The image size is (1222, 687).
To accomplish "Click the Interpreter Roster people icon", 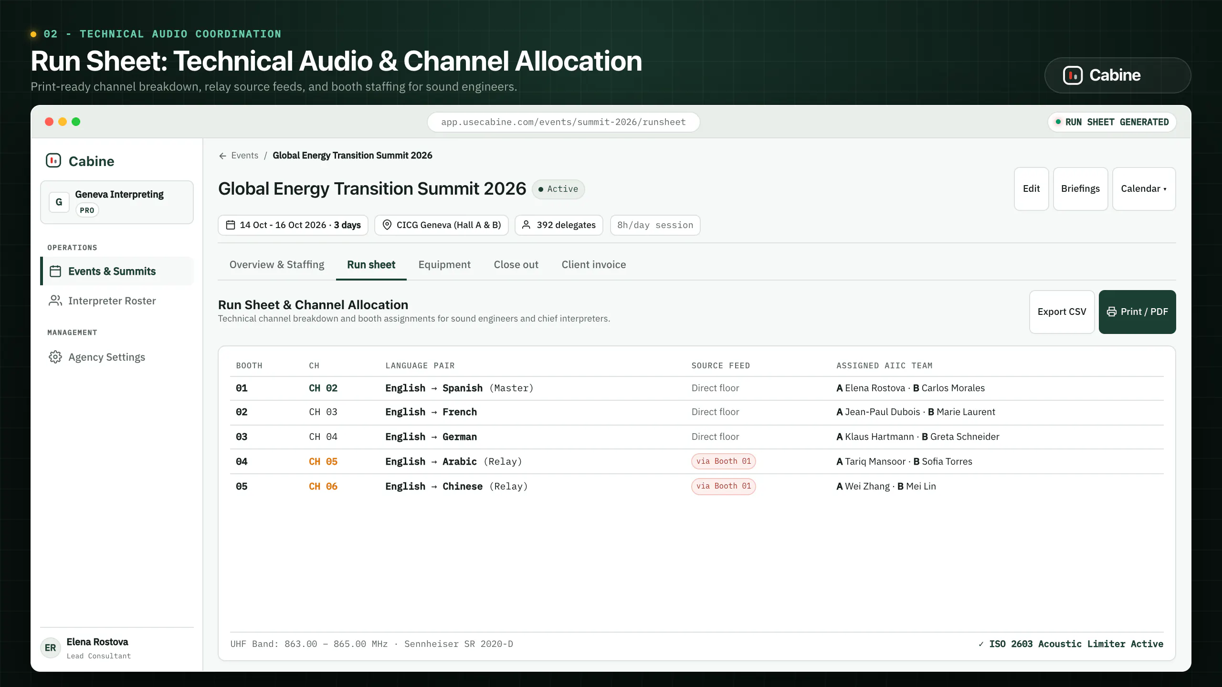I will coord(55,301).
